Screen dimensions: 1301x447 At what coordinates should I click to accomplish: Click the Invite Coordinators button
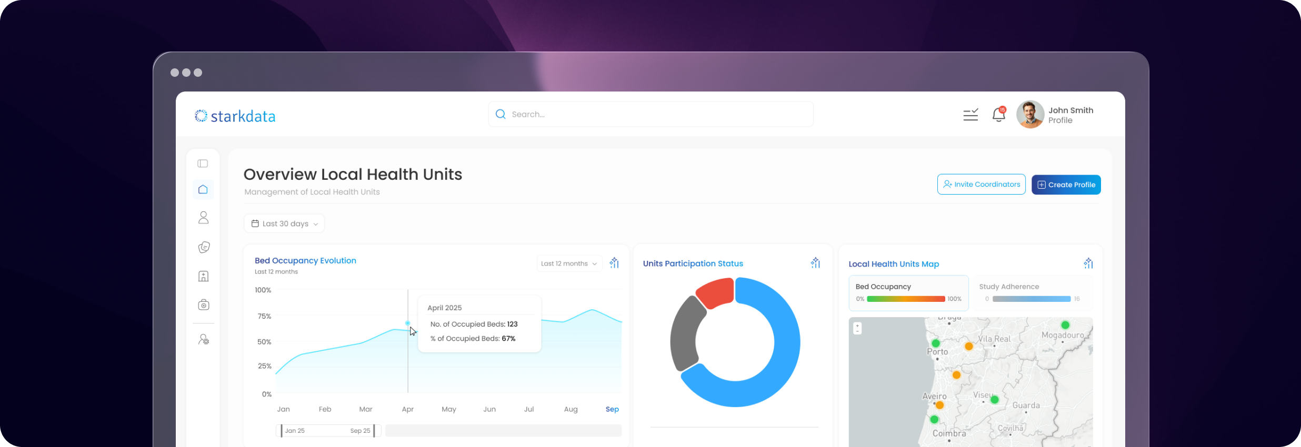coord(982,185)
